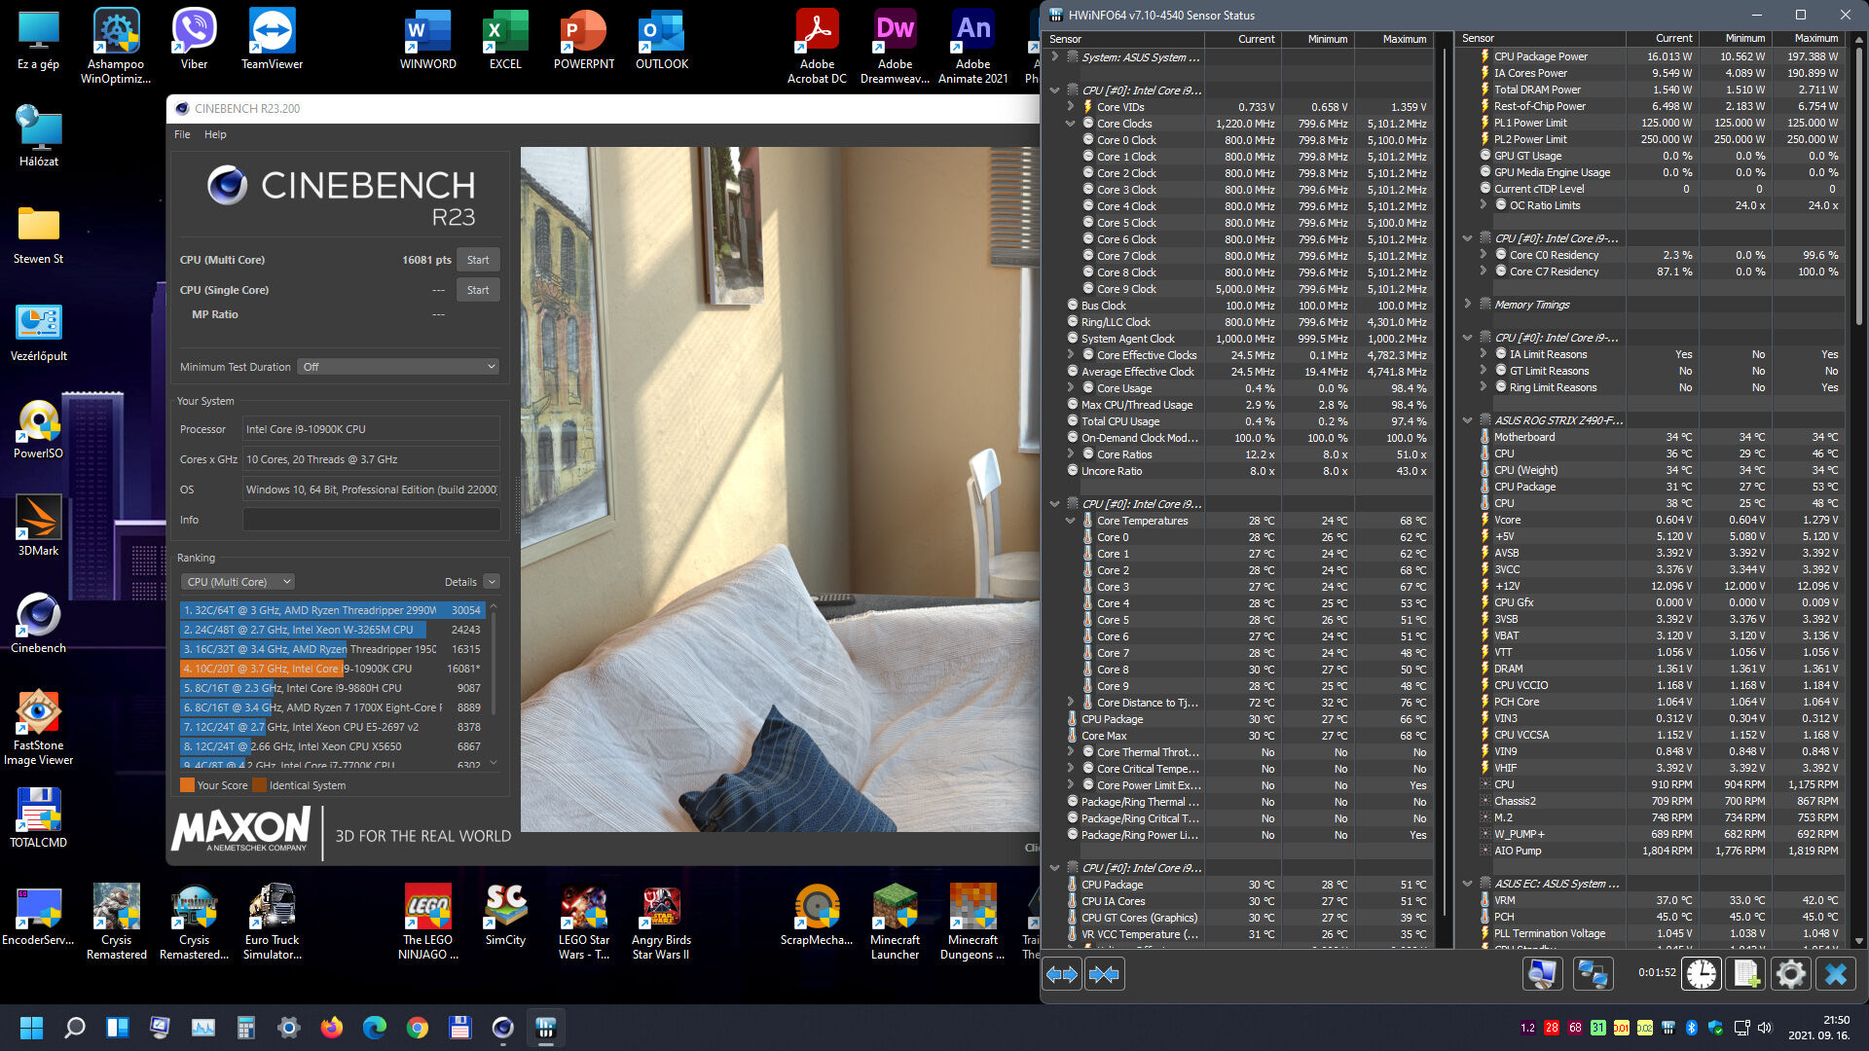This screenshot has width=1869, height=1051.
Task: Open Windows Start button in taskbar
Action: [x=31, y=1028]
